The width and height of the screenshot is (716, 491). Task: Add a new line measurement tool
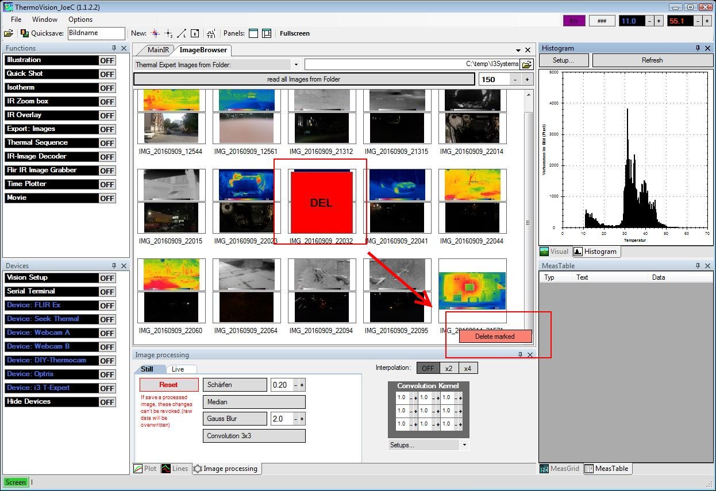182,33
